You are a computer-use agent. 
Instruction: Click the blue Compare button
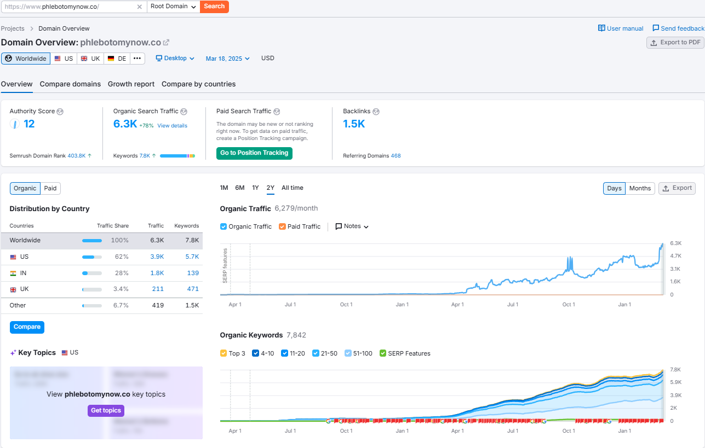(x=27, y=327)
